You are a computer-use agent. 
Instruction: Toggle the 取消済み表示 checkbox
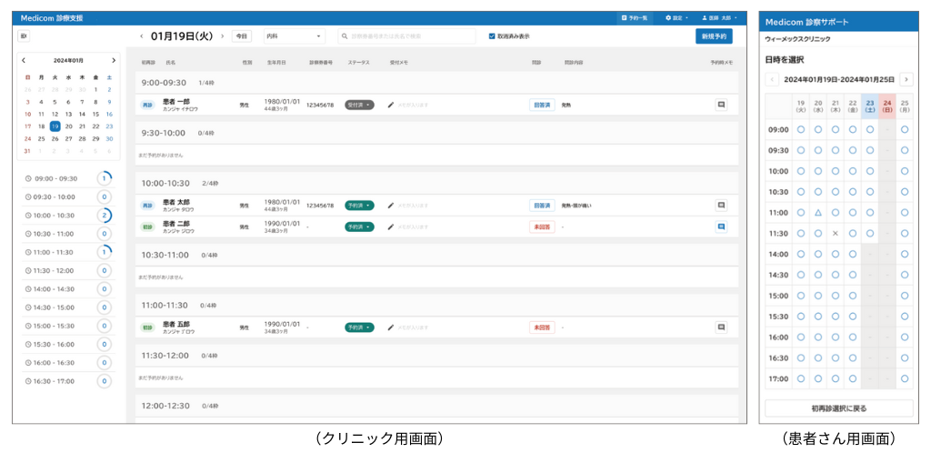(x=492, y=36)
